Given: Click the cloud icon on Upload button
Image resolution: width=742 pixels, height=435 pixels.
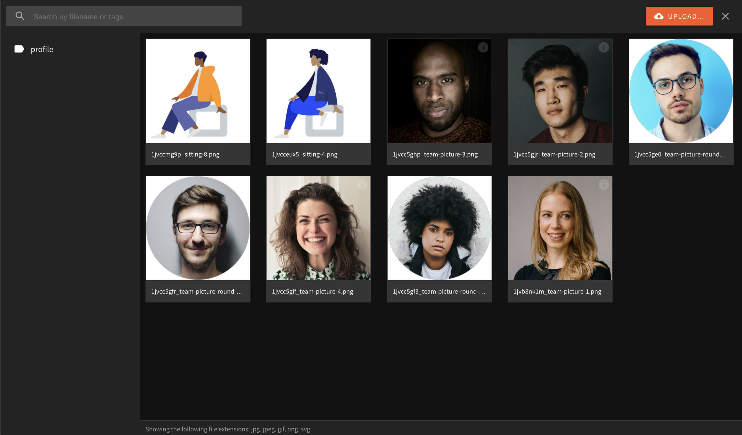Looking at the screenshot, I should click(659, 17).
